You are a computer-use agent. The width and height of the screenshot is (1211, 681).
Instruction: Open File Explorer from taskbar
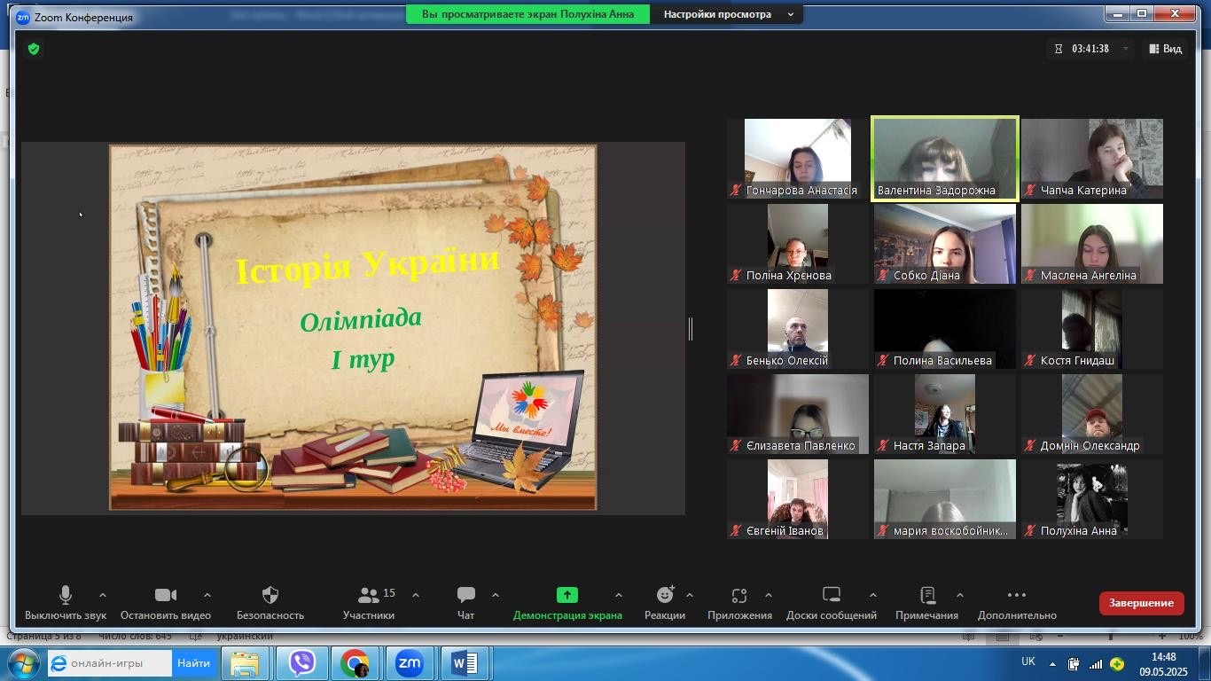(x=245, y=663)
